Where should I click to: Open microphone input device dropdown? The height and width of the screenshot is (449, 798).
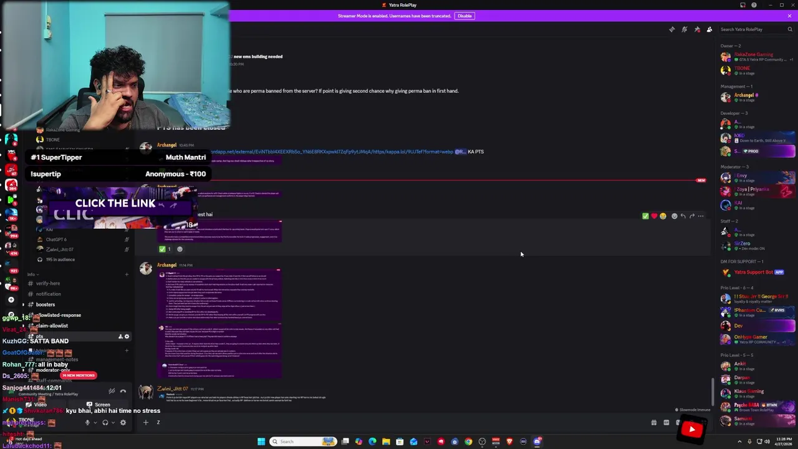point(95,423)
